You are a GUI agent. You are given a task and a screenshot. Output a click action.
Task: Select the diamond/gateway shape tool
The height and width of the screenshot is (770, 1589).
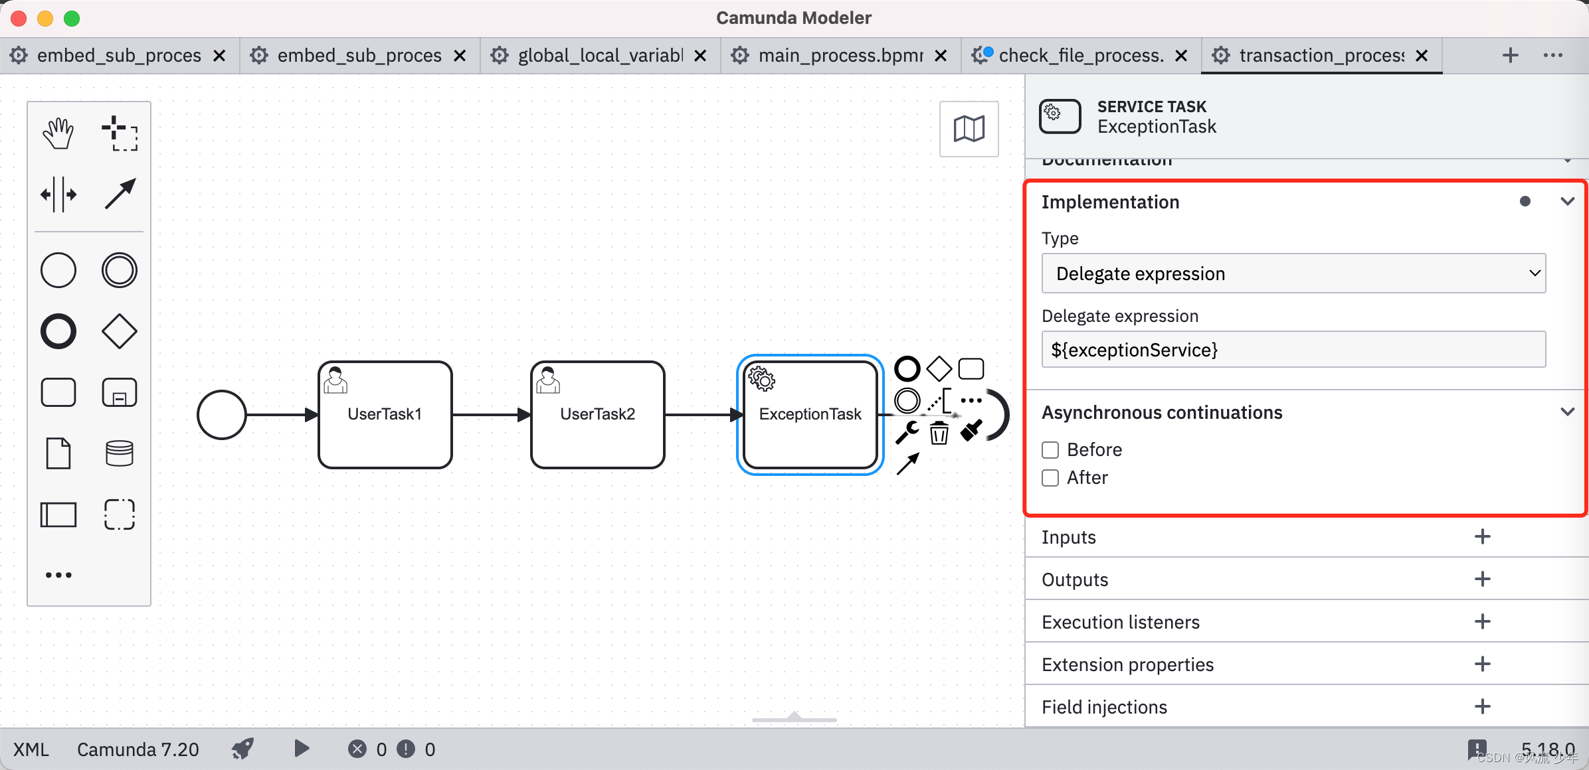[120, 331]
